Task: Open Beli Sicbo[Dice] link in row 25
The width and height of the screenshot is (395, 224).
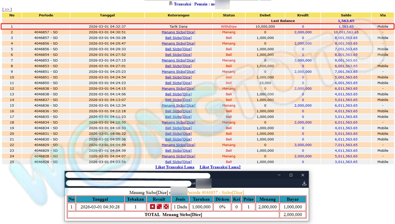Action: pos(178,162)
